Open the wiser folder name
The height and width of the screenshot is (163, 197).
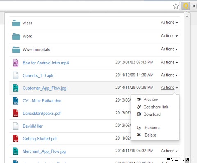[27, 23]
